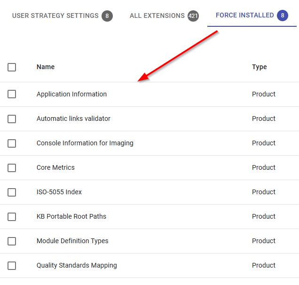299x285 pixels.
Task: Sort by the Name column header
Action: [46, 67]
